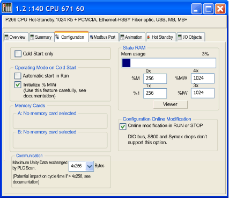Click the Hot Standby tab icon
This screenshot has width=229, height=198.
click(x=149, y=37)
